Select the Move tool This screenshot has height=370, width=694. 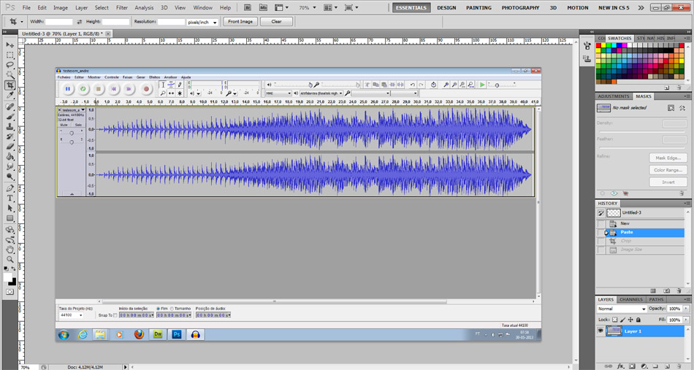[x=10, y=45]
